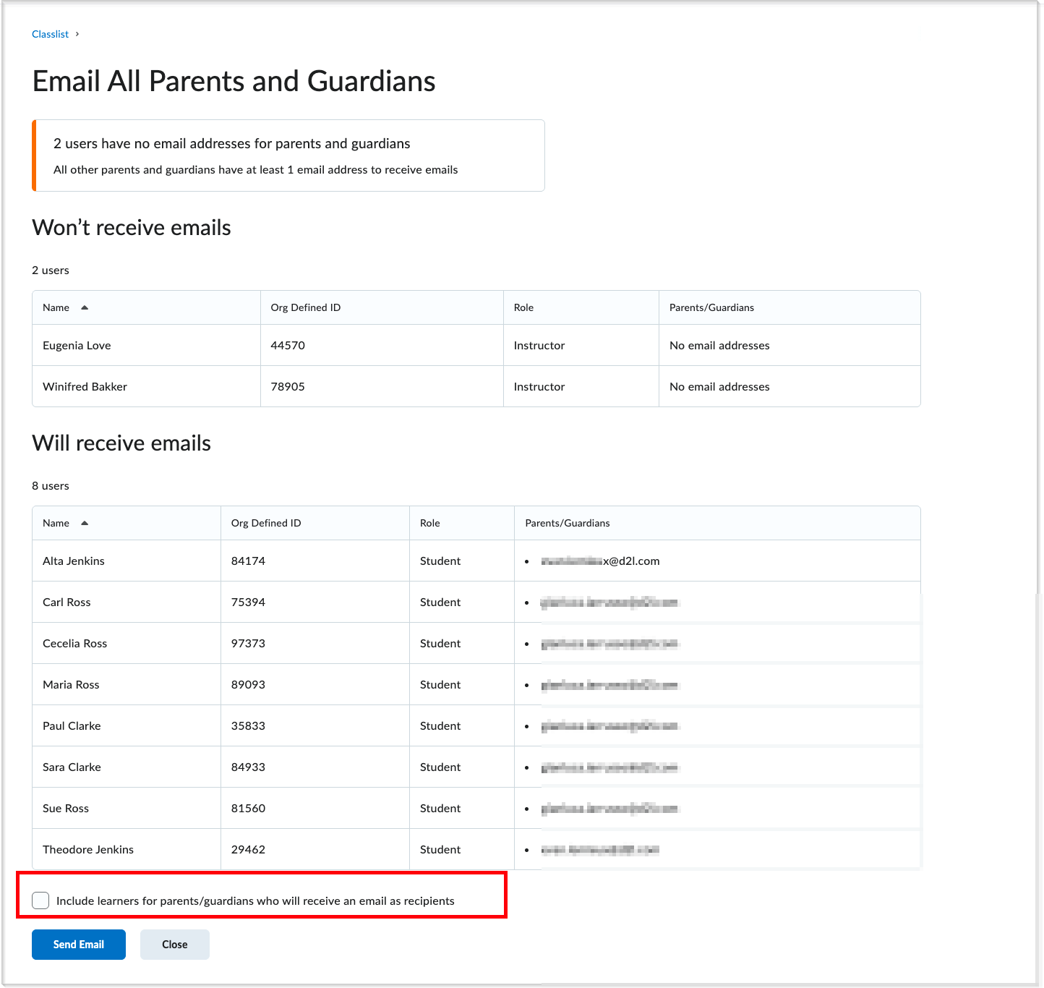Click Sue Ross's Org Defined ID 81560
1044x988 pixels.
pos(247,808)
